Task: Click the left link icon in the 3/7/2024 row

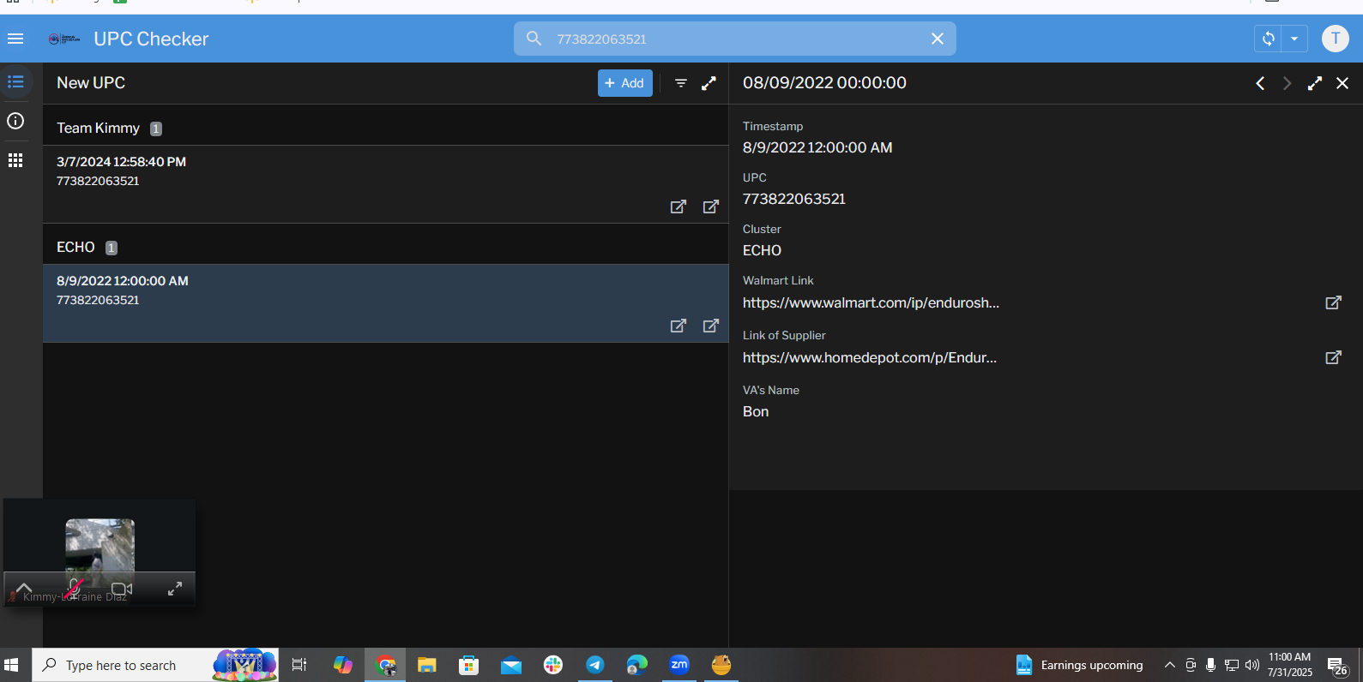Action: tap(678, 206)
